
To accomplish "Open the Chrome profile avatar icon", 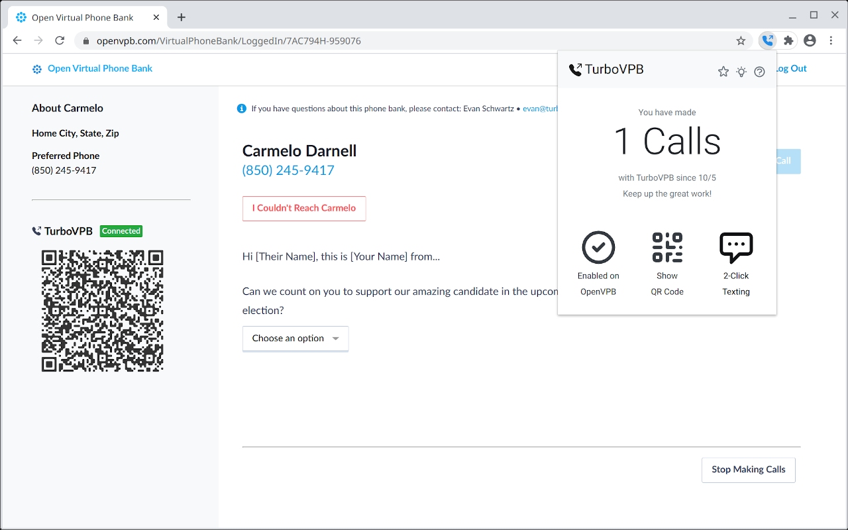I will tap(810, 40).
